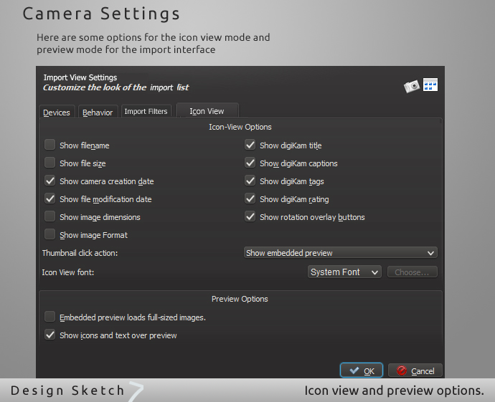Uncheck Show digiKam title
The image size is (495, 402).
pyautogui.click(x=250, y=145)
